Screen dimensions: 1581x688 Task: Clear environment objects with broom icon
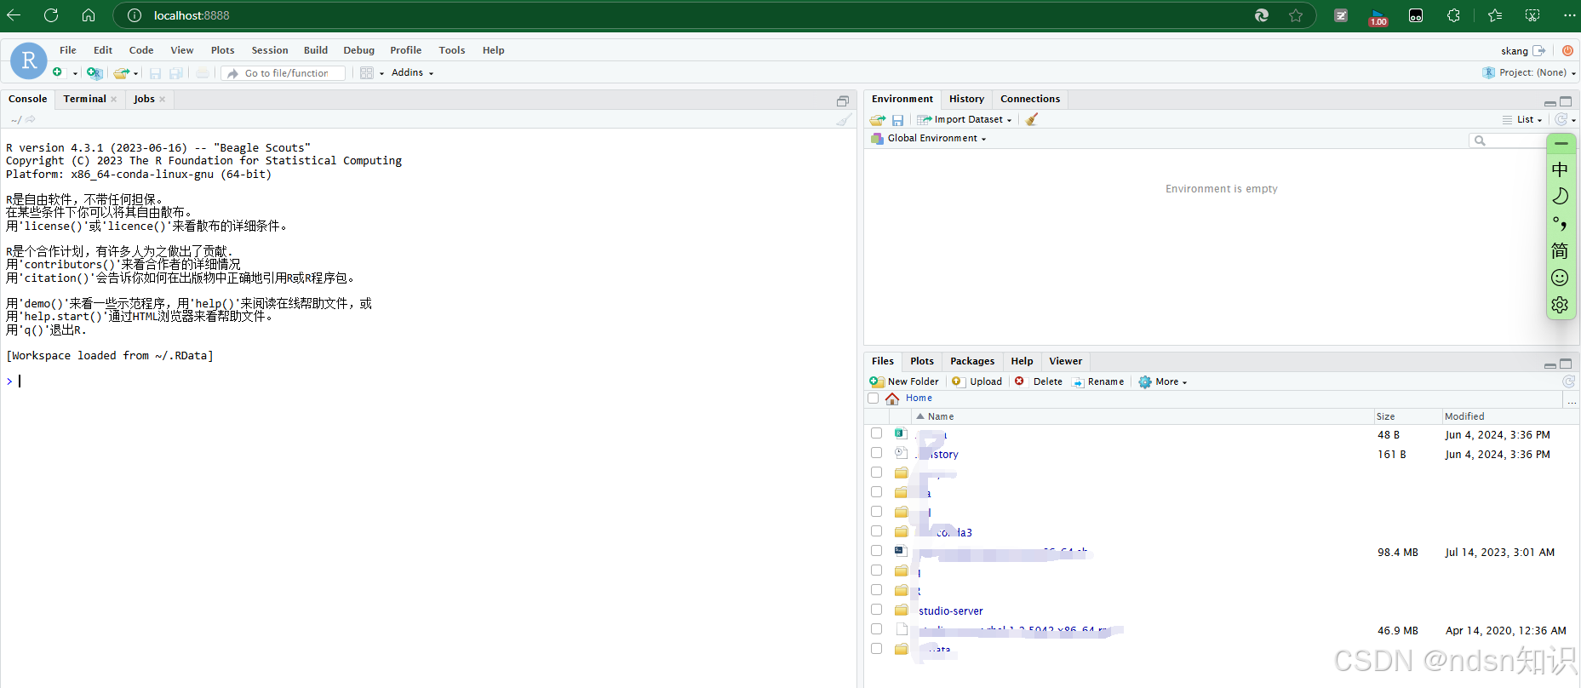tap(1032, 119)
